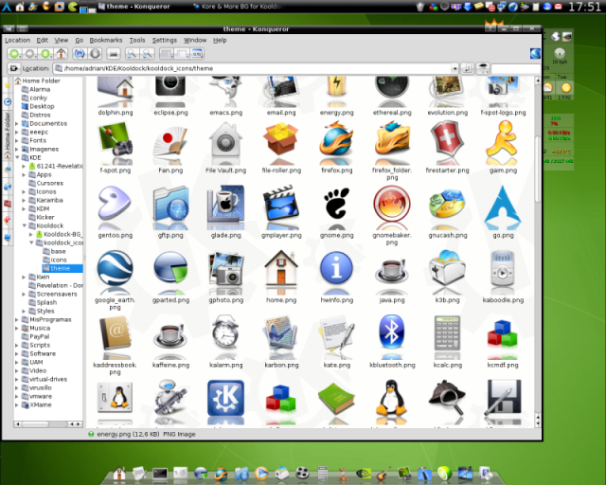Expand the Apps folder node
The width and height of the screenshot is (606, 485).
pos(24,174)
